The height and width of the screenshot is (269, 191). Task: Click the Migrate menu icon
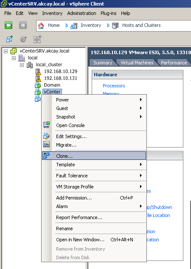(x=46, y=145)
